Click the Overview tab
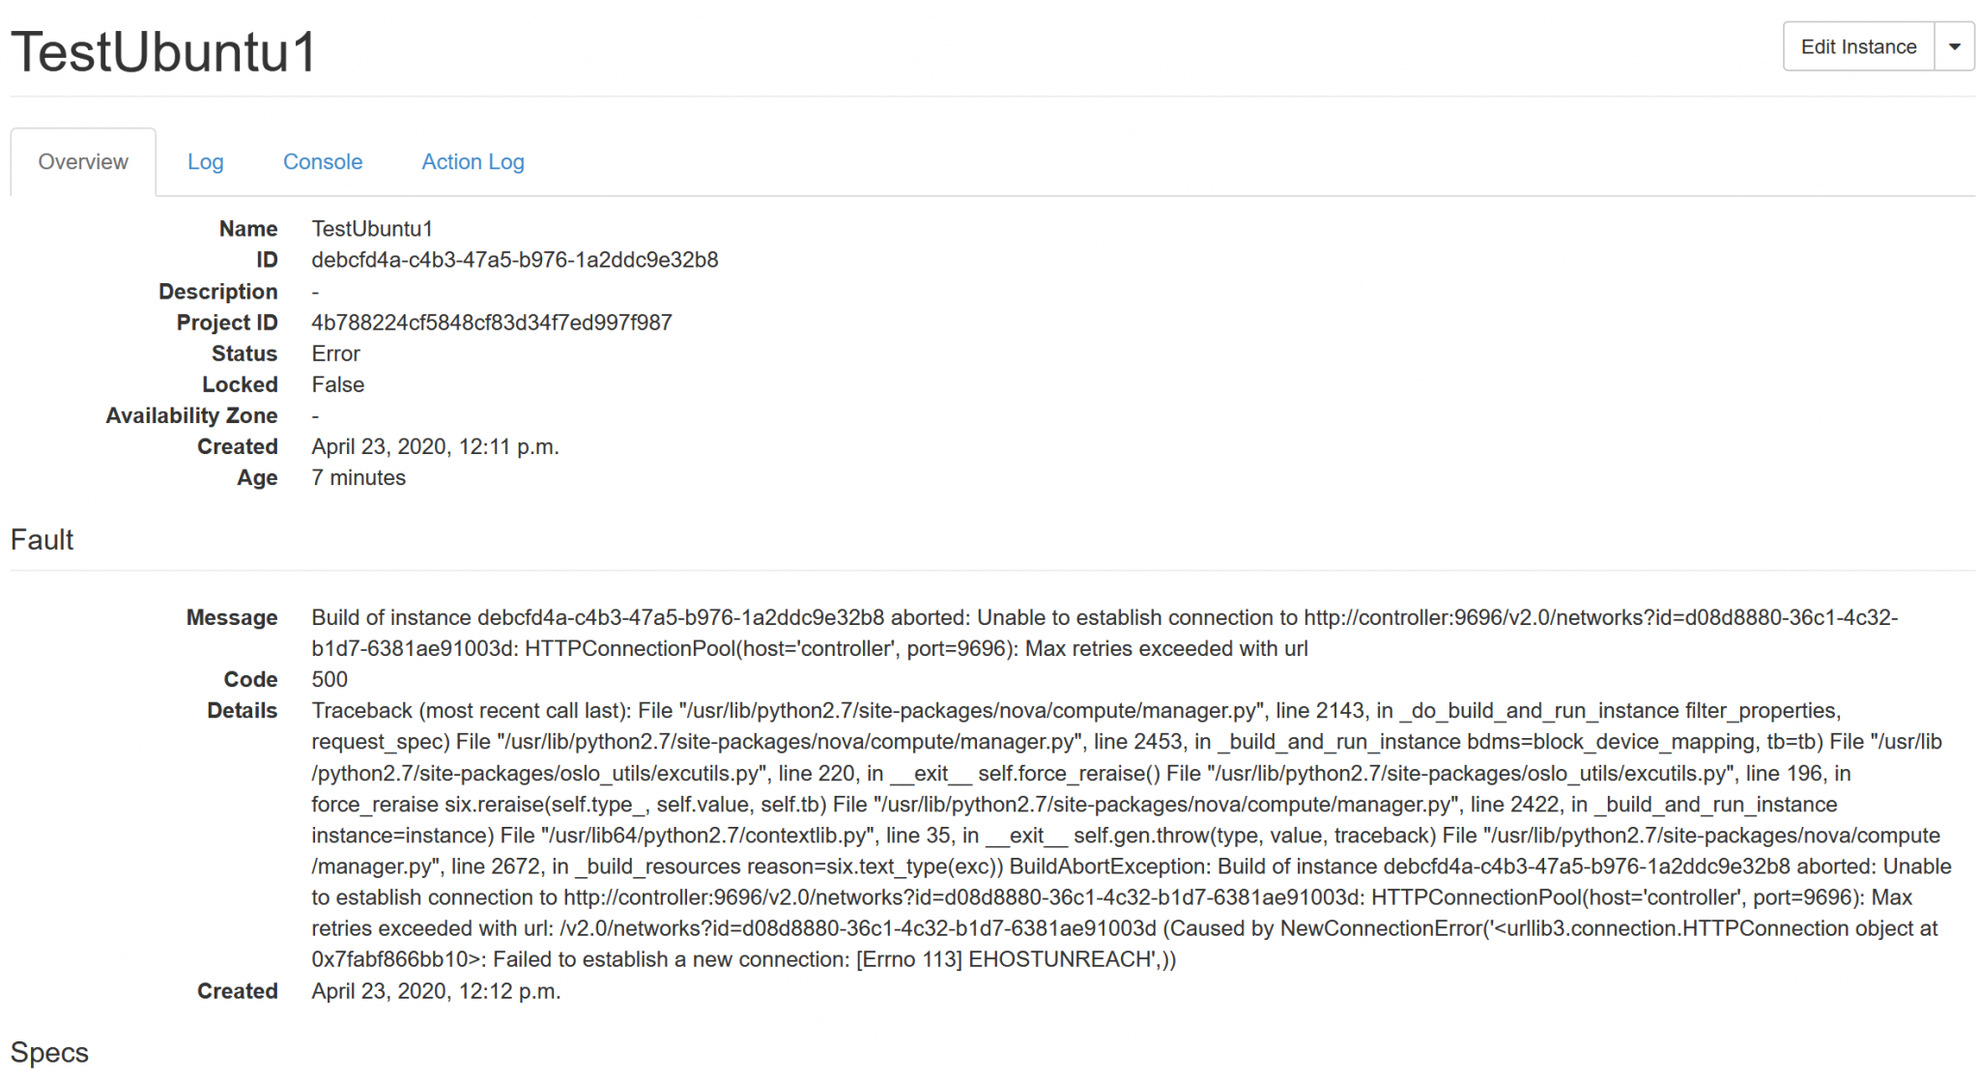The width and height of the screenshot is (1979, 1079). tap(81, 159)
